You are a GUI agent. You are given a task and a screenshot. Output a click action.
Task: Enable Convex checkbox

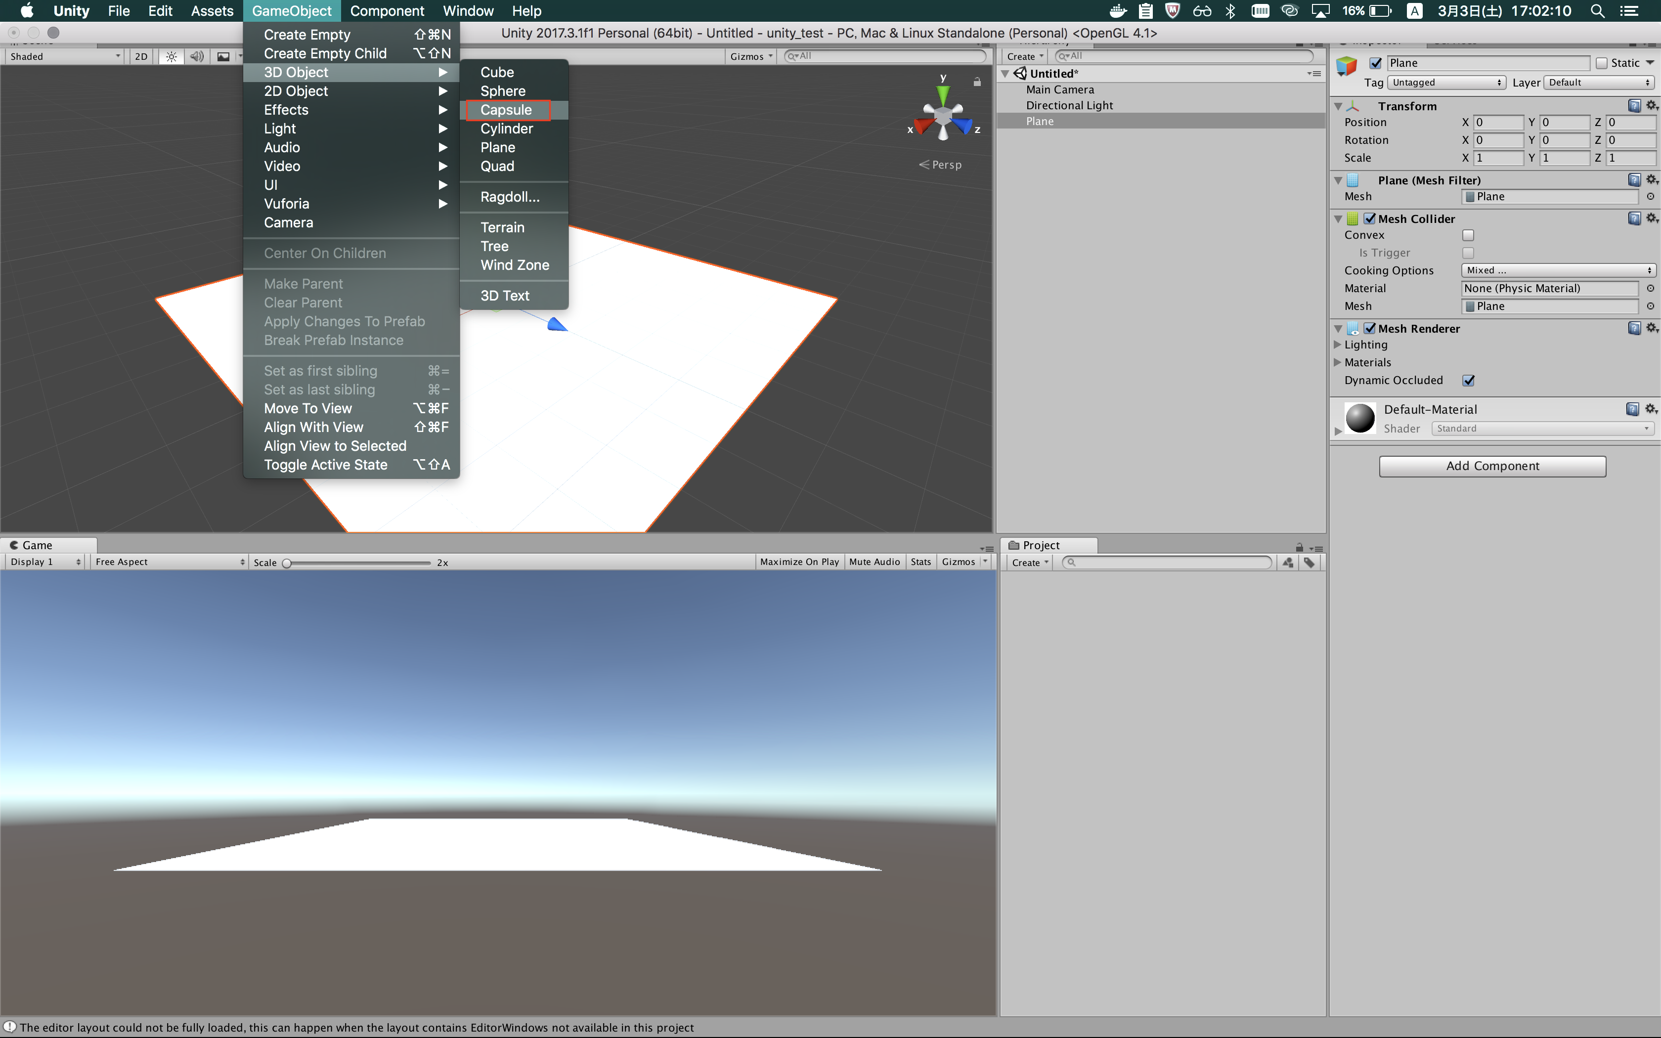(1468, 235)
